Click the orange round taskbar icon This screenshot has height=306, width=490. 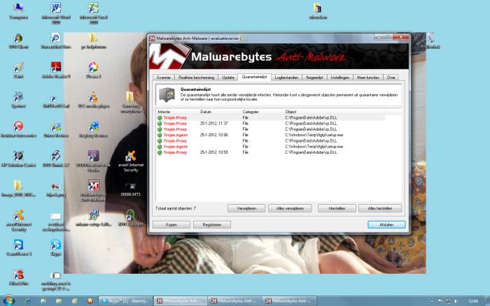(x=90, y=300)
